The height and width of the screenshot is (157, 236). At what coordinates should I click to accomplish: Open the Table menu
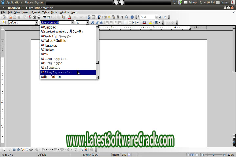tap(45, 12)
